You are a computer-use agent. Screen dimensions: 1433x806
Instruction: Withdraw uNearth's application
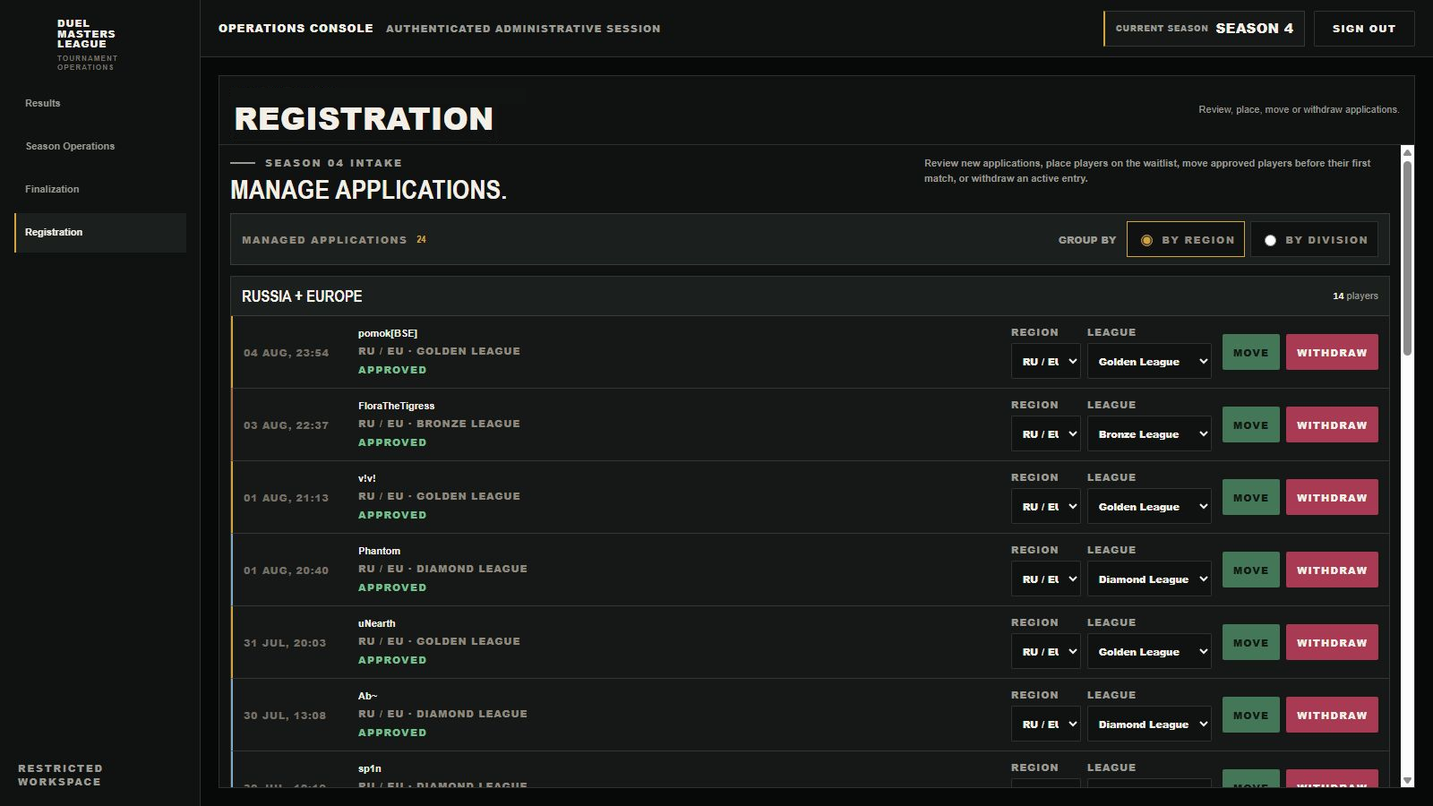pos(1332,642)
